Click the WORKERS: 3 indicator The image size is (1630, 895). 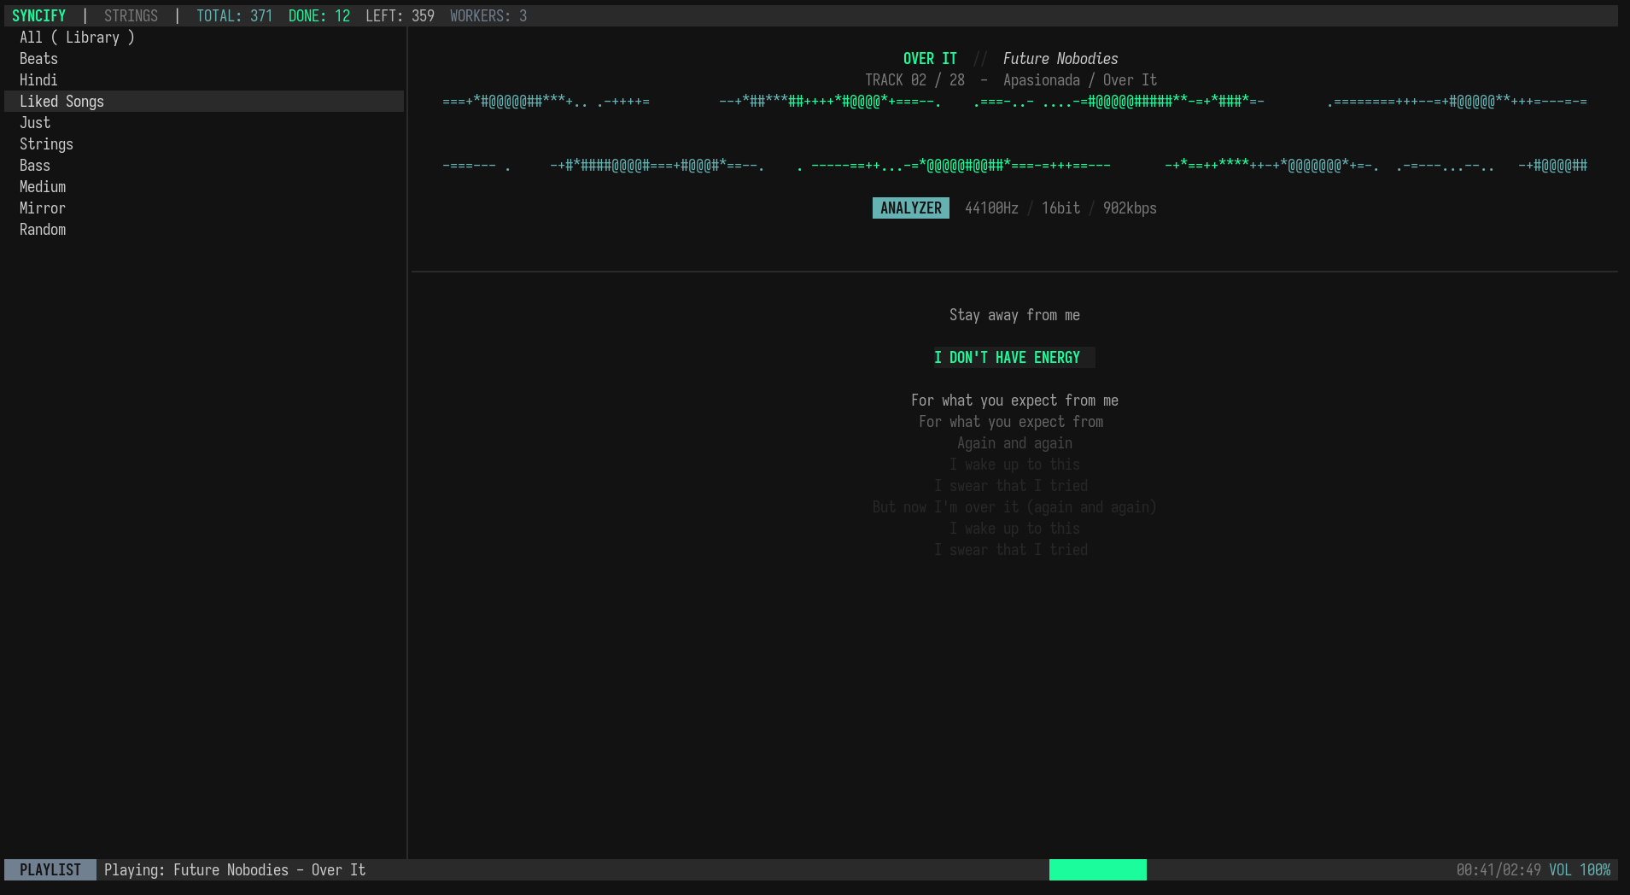point(488,16)
